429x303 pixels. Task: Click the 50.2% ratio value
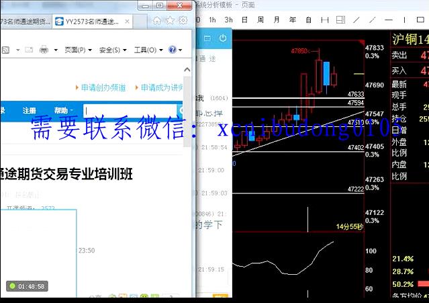click(403, 284)
